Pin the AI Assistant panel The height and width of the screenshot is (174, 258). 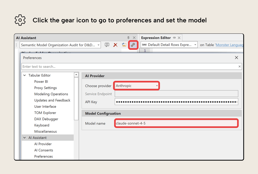[128, 38]
